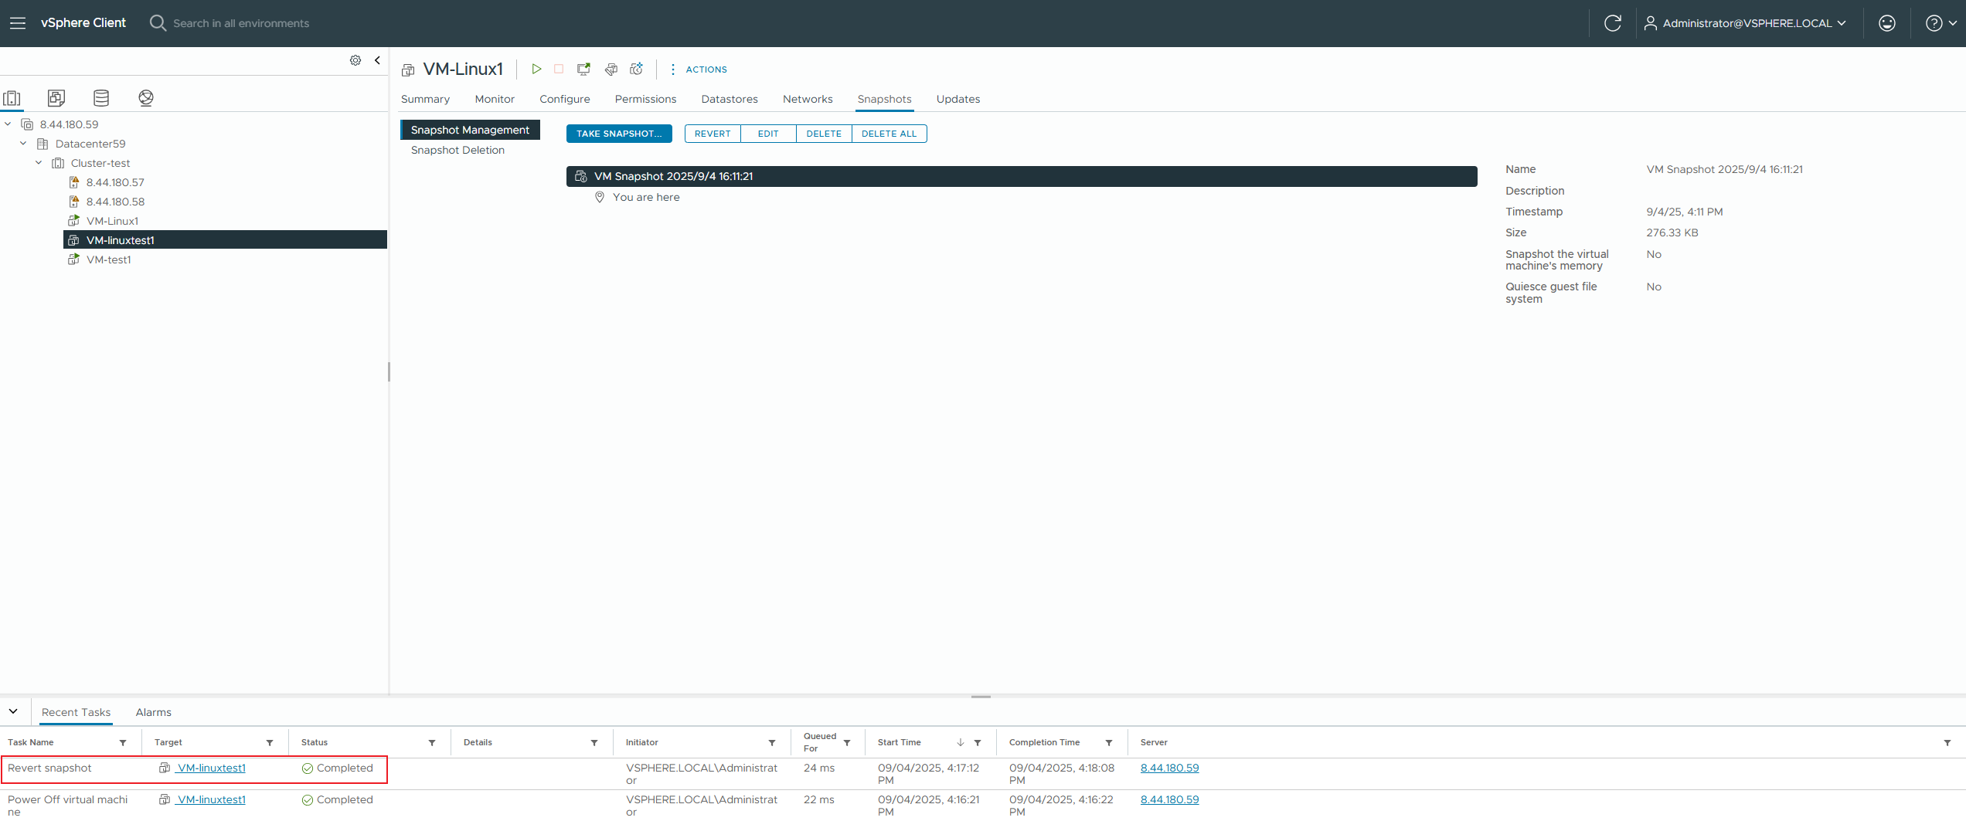The height and width of the screenshot is (821, 1966).
Task: Click the TAKE SNAPSHOT button
Action: click(619, 134)
